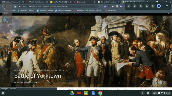The image size is (172, 96).
Task: Close the Dashboard browser tab
Action: 95,2
